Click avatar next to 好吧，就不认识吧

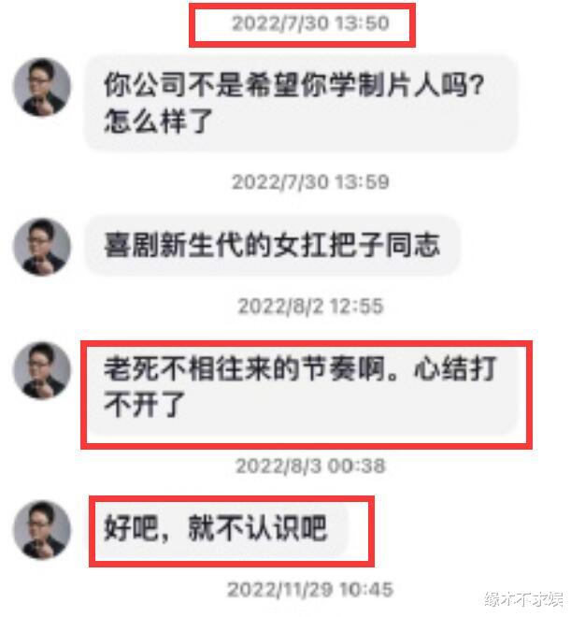(42, 530)
